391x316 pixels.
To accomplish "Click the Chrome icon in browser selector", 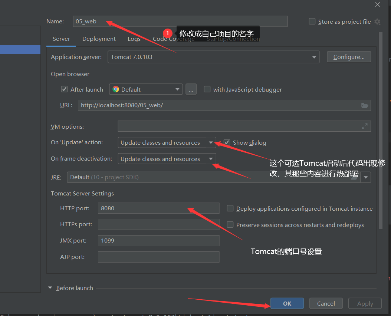I will [116, 89].
